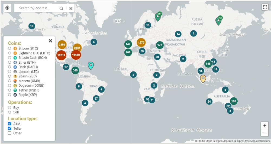
Task: Click the 43 cluster near Taiwan
Action: pyautogui.click(x=214, y=61)
